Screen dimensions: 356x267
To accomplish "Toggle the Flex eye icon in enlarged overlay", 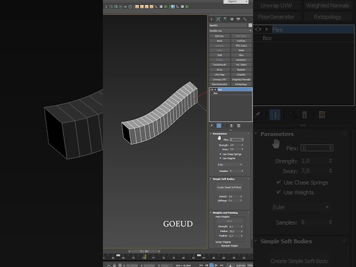I will [x=258, y=29].
